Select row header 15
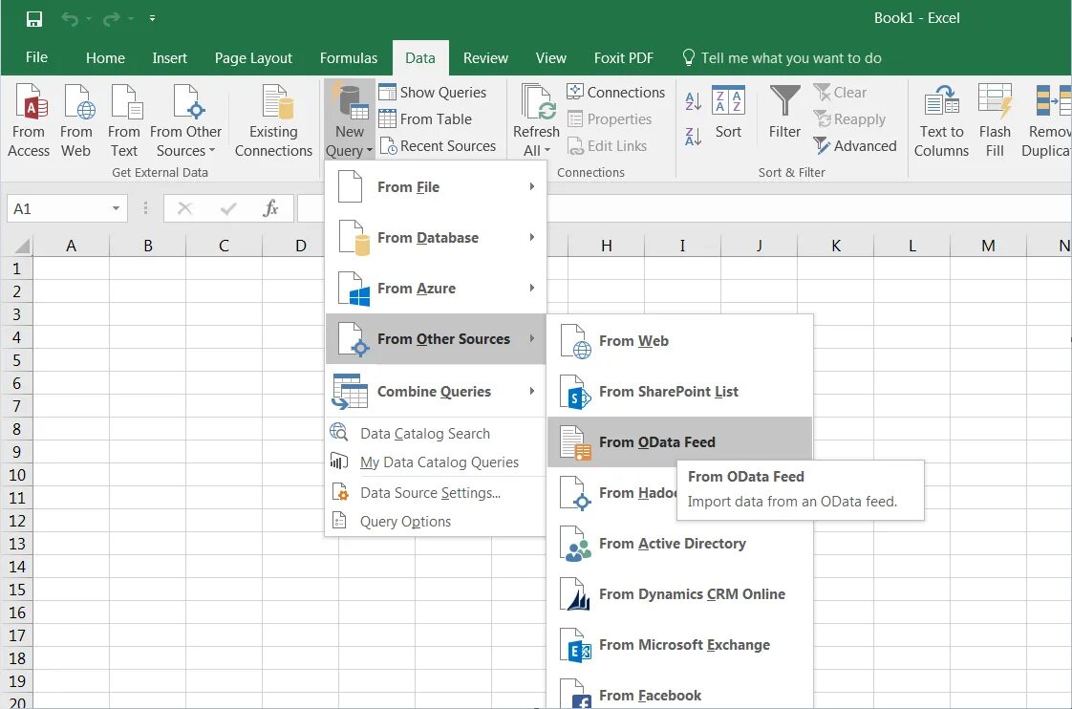 pos(17,590)
